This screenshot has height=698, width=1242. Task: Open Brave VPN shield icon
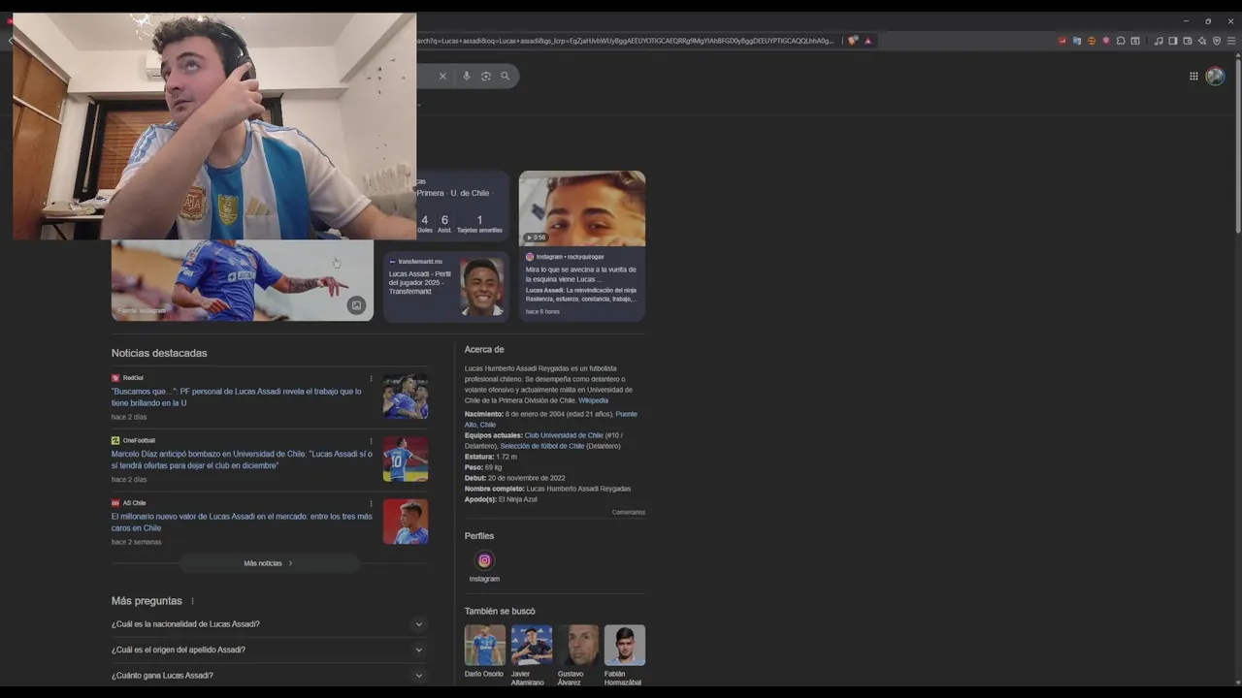click(x=1217, y=41)
